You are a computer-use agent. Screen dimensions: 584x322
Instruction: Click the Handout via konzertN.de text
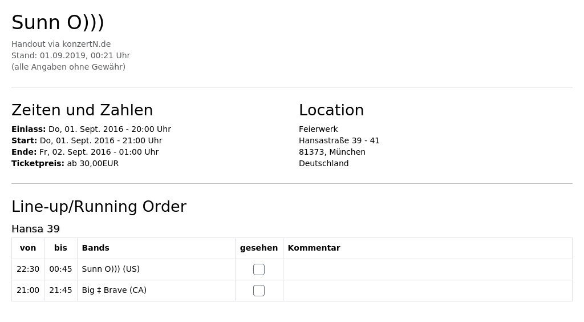point(61,44)
